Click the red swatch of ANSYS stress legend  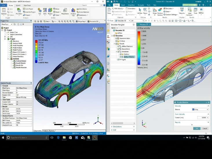click(x=36, y=42)
